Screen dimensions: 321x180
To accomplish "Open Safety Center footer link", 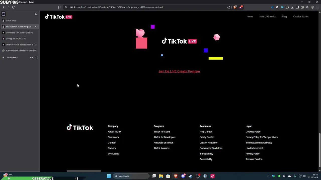I will tap(207, 137).
